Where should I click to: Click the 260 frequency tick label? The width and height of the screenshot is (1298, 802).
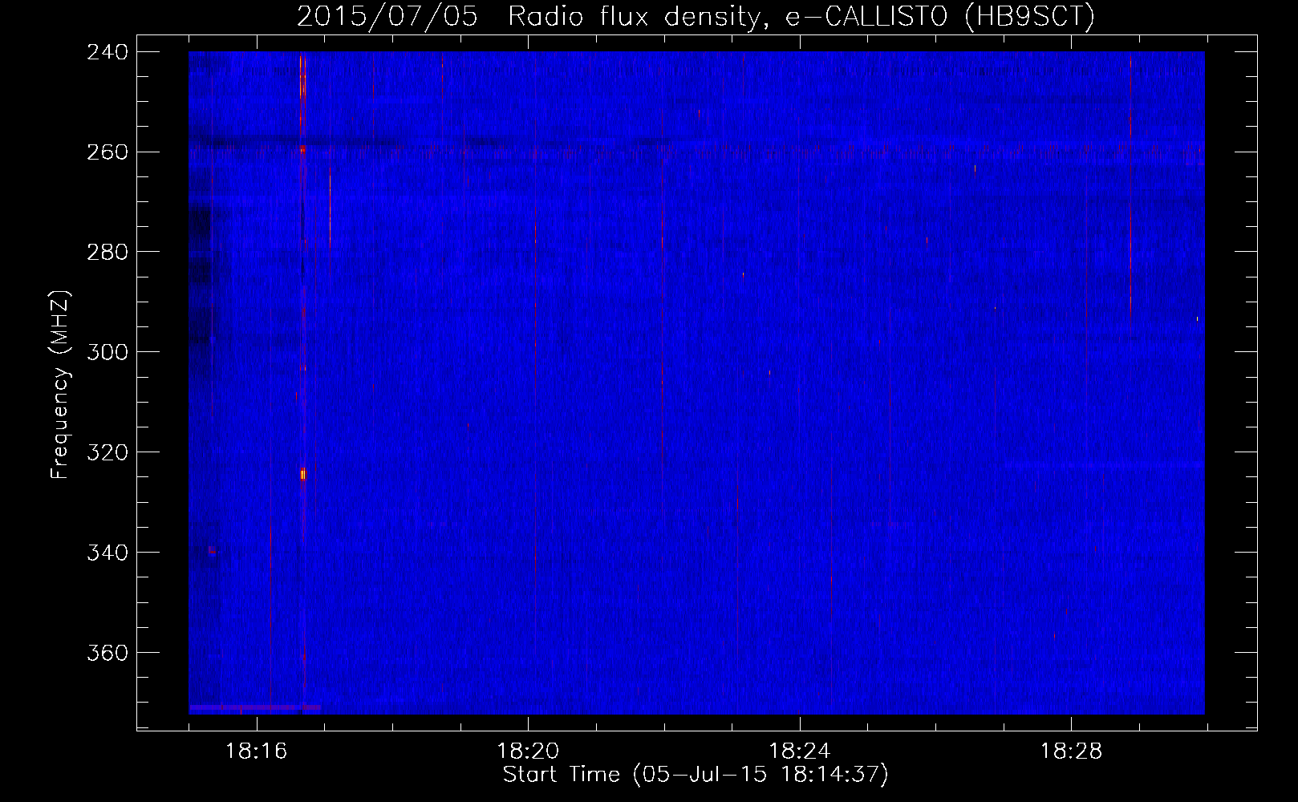point(107,152)
